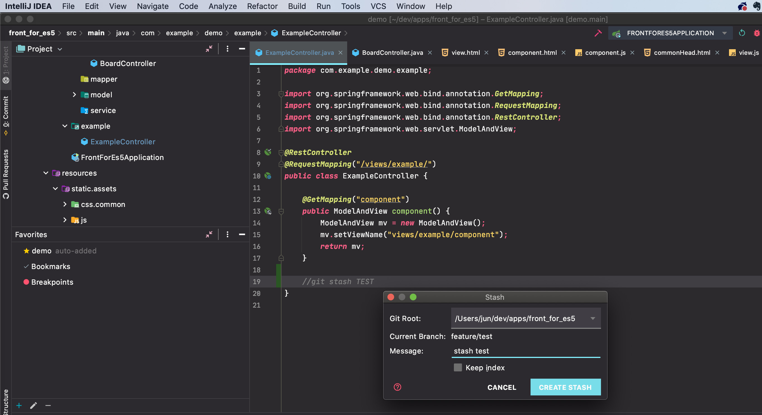Image resolution: width=762 pixels, height=415 pixels.
Task: Select FrontForEs5Application in project tree
Action: 122,157
